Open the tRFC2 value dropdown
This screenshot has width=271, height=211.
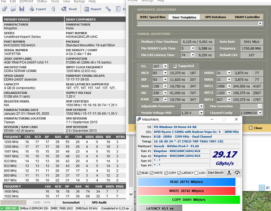[x=229, y=93]
